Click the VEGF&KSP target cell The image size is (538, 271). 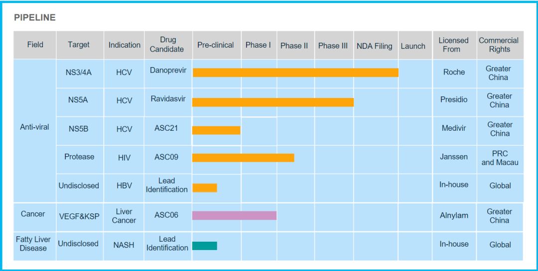tap(79, 216)
